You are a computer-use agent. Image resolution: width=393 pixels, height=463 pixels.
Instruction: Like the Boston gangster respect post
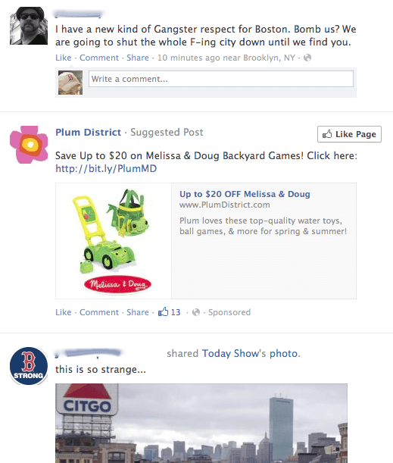pos(63,58)
